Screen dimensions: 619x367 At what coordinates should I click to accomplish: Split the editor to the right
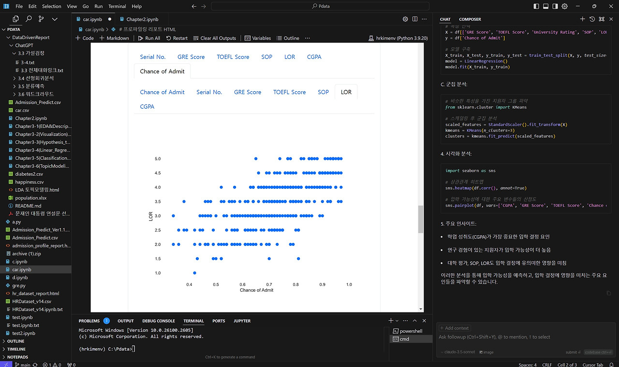pos(415,19)
